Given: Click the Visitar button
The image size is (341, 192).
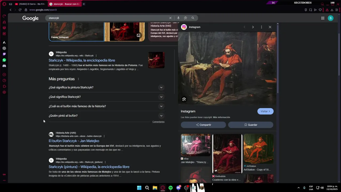Looking at the screenshot, I should (265, 111).
